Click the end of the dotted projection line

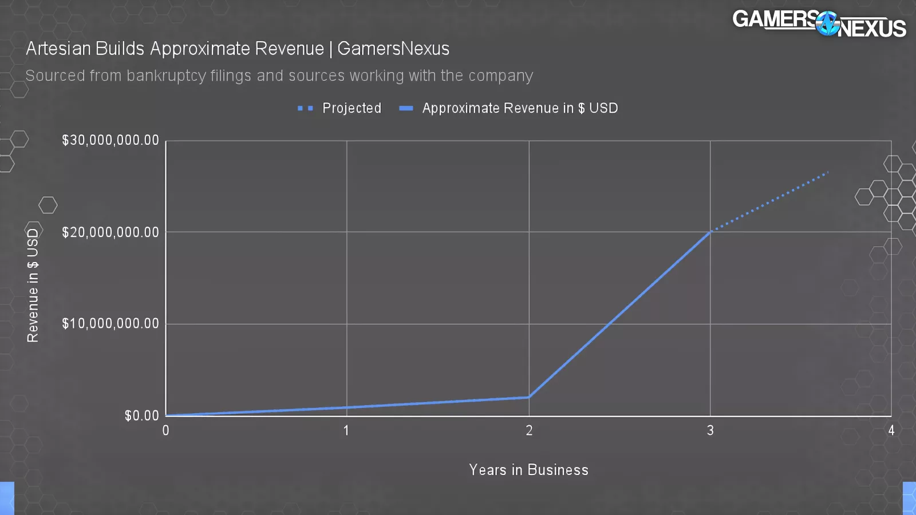pos(827,172)
